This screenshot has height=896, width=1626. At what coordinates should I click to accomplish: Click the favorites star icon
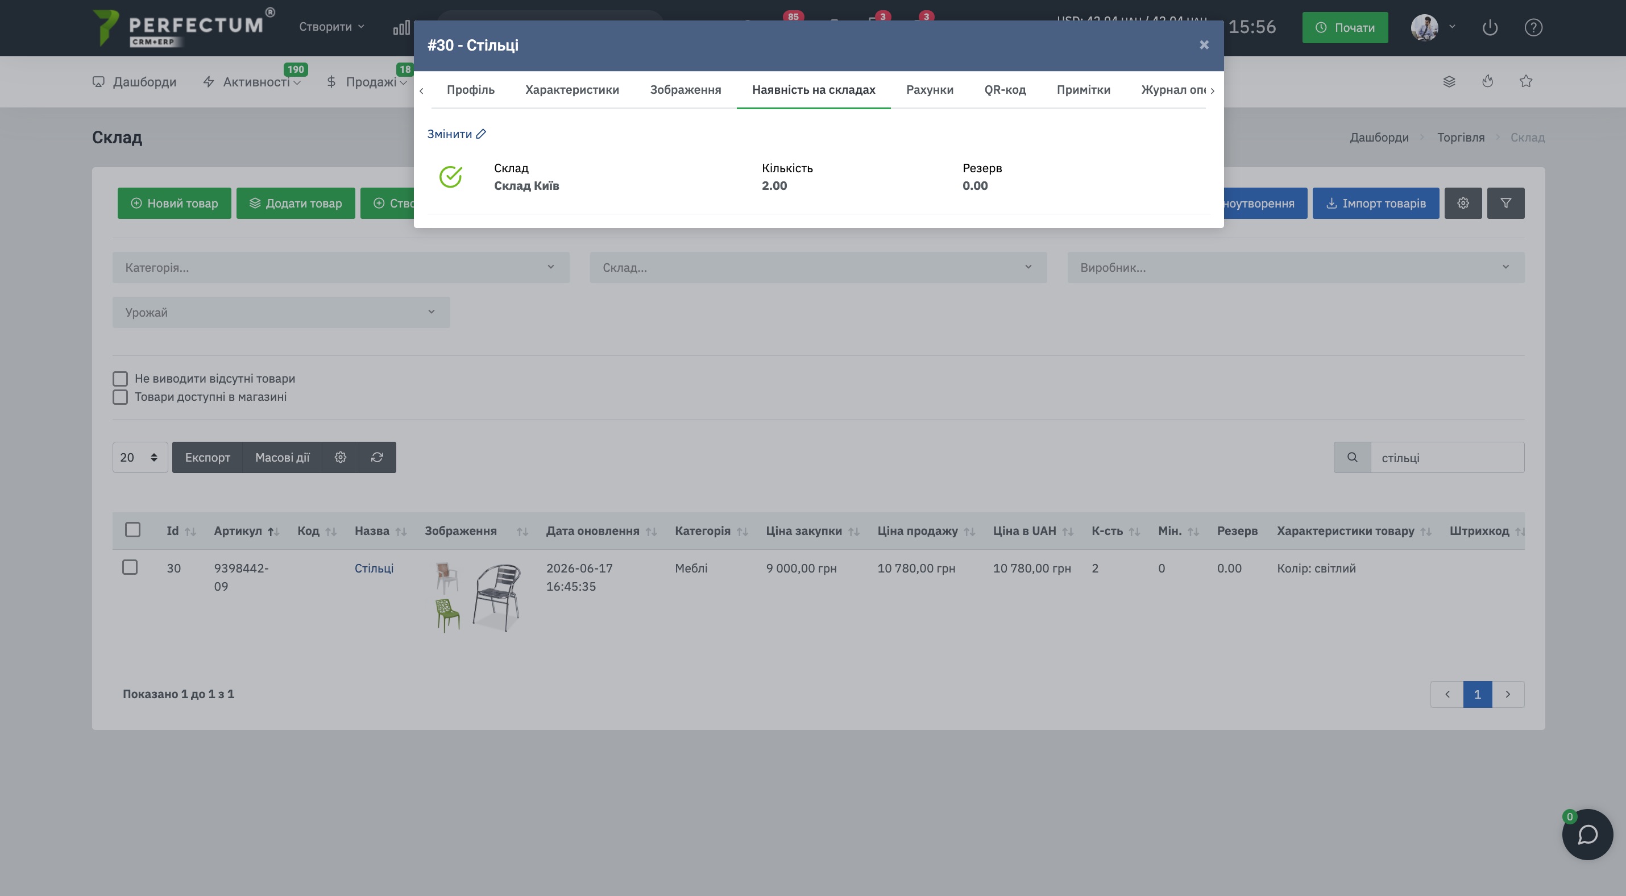coord(1525,81)
